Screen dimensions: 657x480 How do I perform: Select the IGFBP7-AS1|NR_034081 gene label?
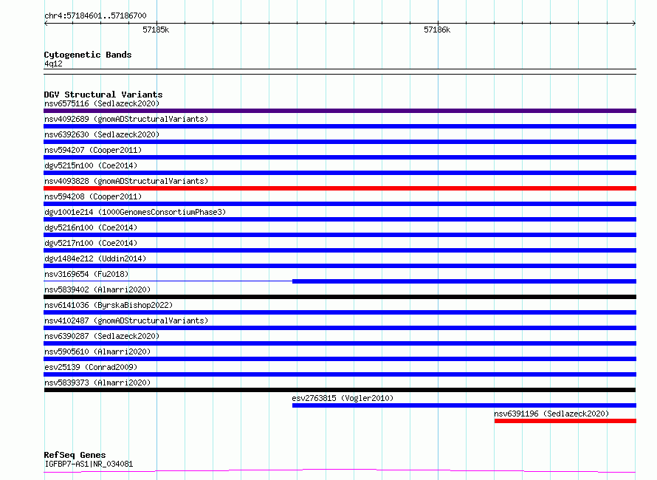89,464
